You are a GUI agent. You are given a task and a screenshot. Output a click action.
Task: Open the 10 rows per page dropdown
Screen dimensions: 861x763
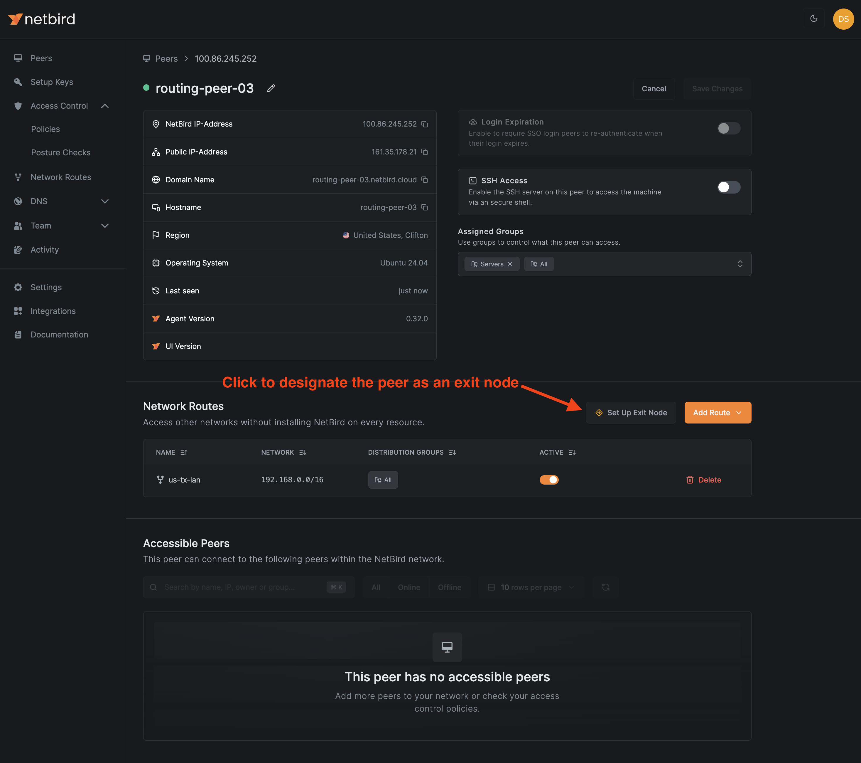tap(530, 587)
